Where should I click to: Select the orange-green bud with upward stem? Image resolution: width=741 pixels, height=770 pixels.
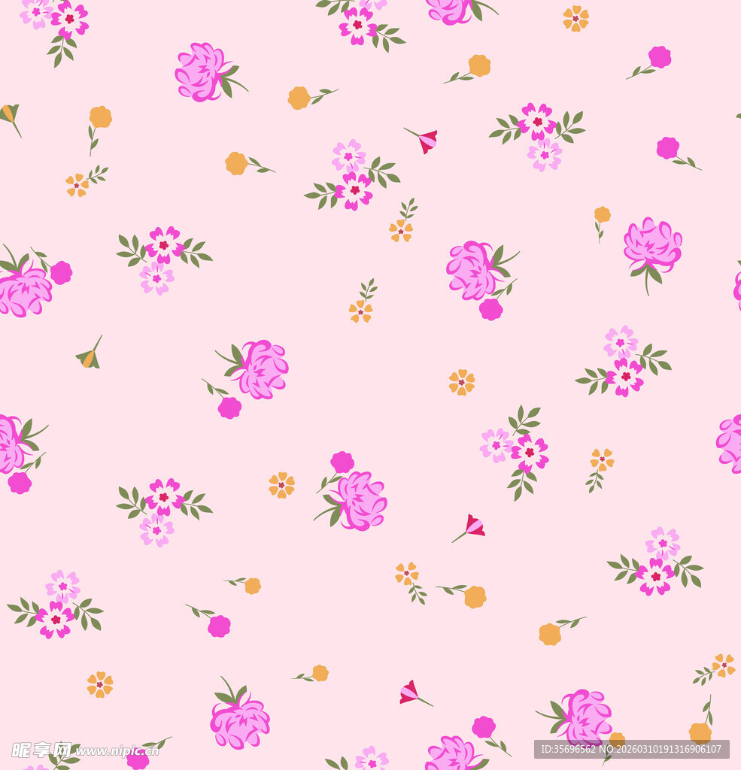pos(90,356)
